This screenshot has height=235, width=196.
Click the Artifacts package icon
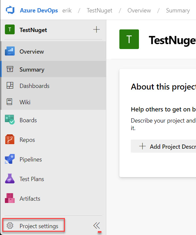pyautogui.click(x=10, y=198)
